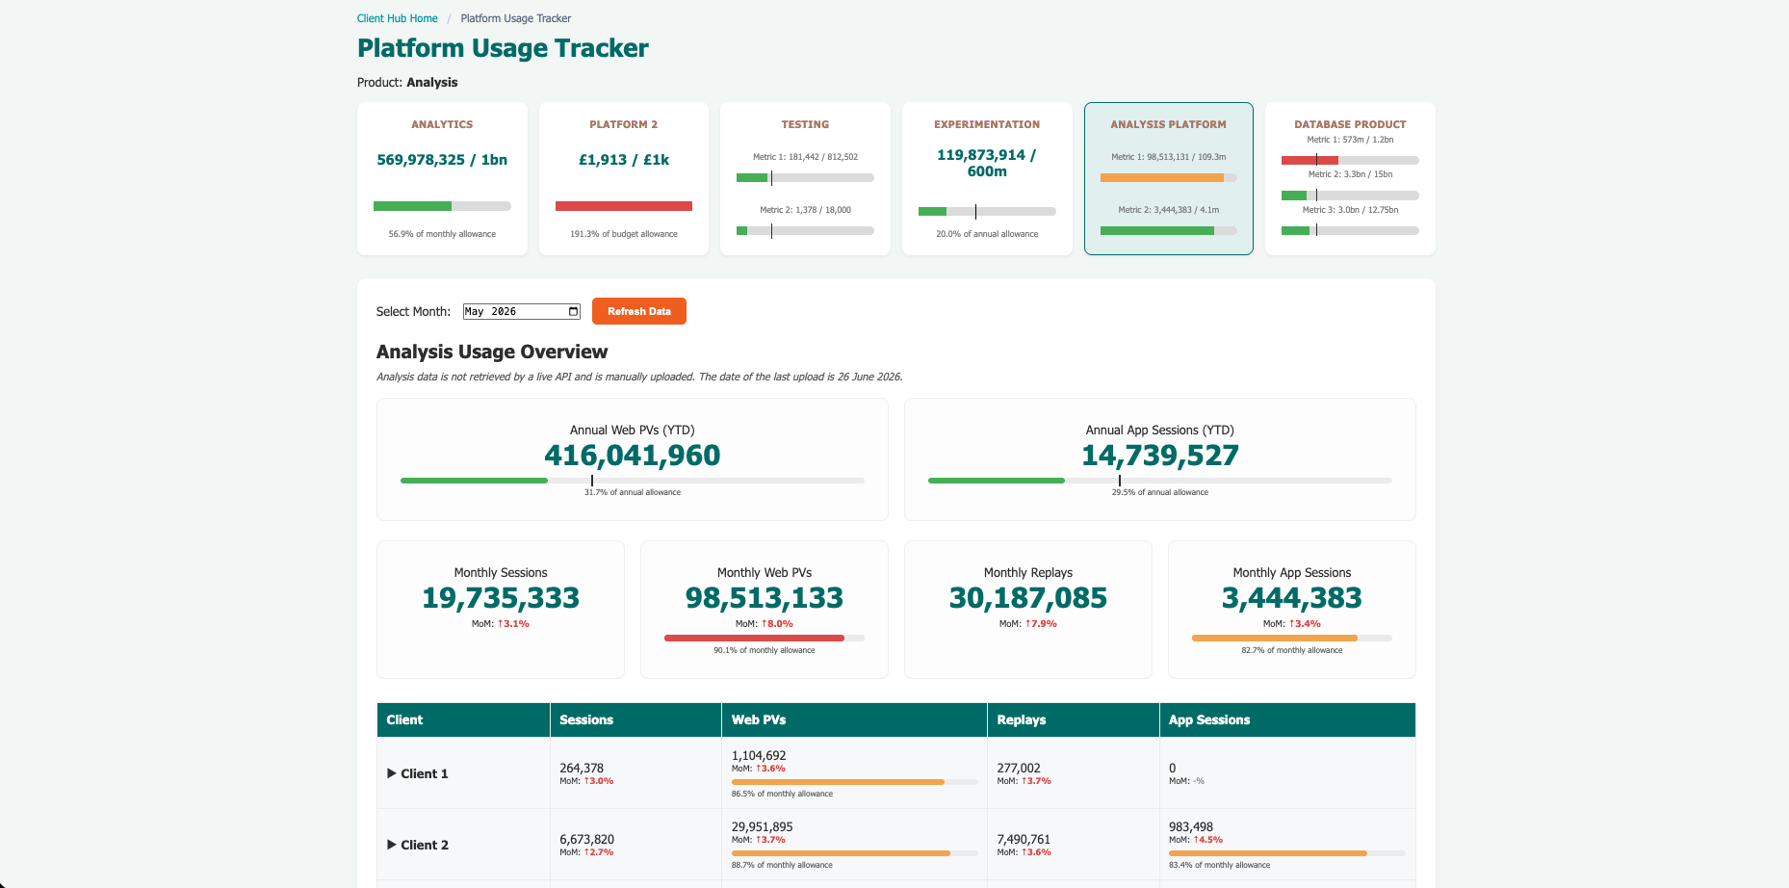Image resolution: width=1789 pixels, height=888 pixels.
Task: Open the calendar picker icon in month field
Action: [574, 311]
